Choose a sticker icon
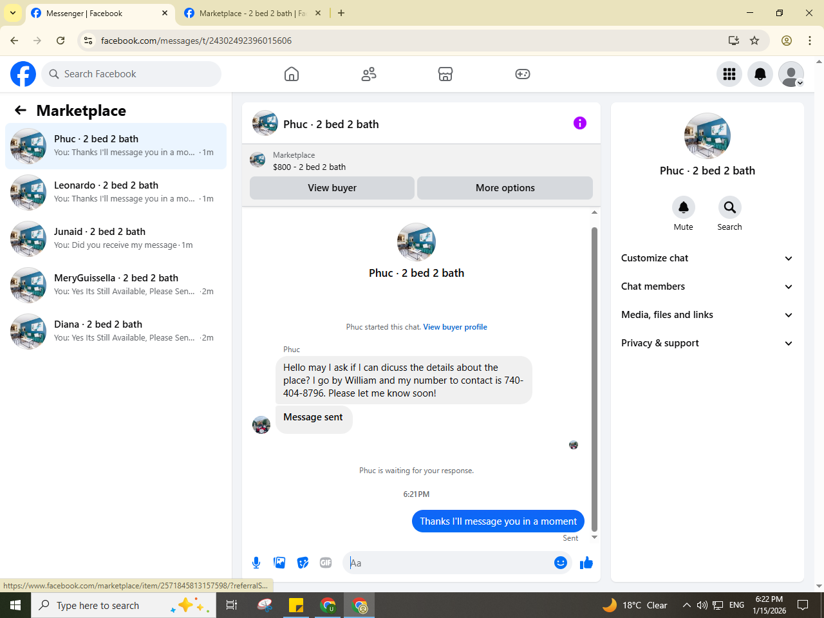The height and width of the screenshot is (618, 824). [x=303, y=563]
